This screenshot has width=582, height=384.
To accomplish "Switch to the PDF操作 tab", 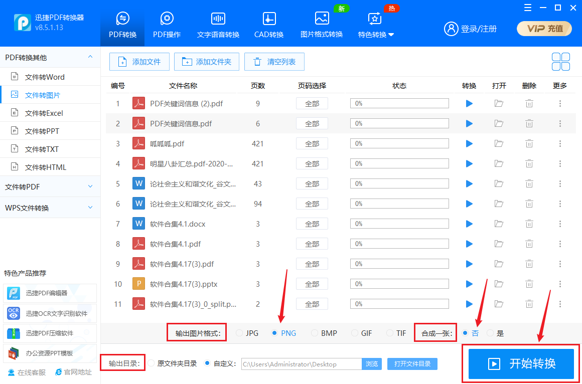I will 167,25.
